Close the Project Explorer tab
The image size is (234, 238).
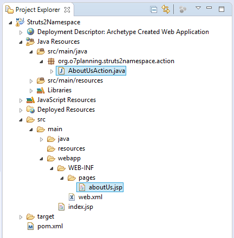[x=67, y=10]
